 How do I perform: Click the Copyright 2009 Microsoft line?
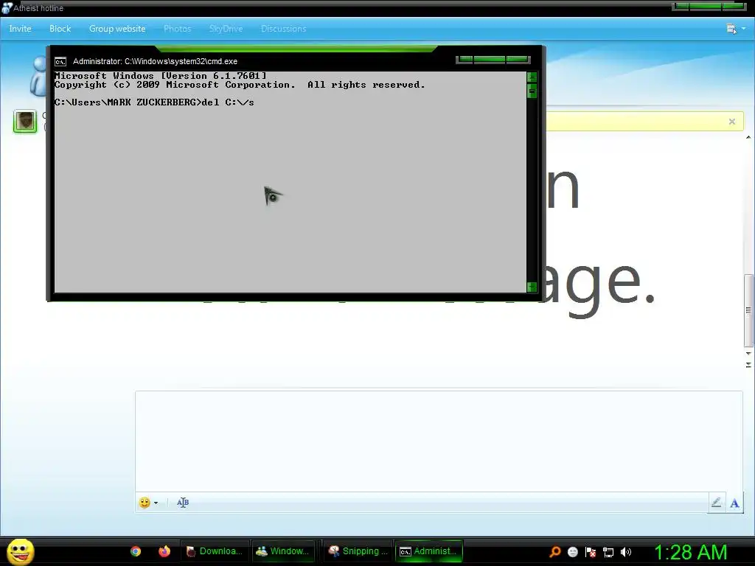click(x=240, y=85)
